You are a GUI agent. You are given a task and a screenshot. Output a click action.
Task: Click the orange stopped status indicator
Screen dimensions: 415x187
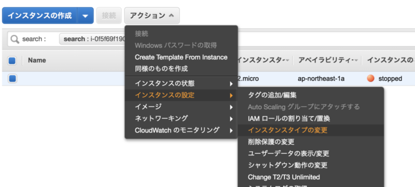(x=370, y=78)
